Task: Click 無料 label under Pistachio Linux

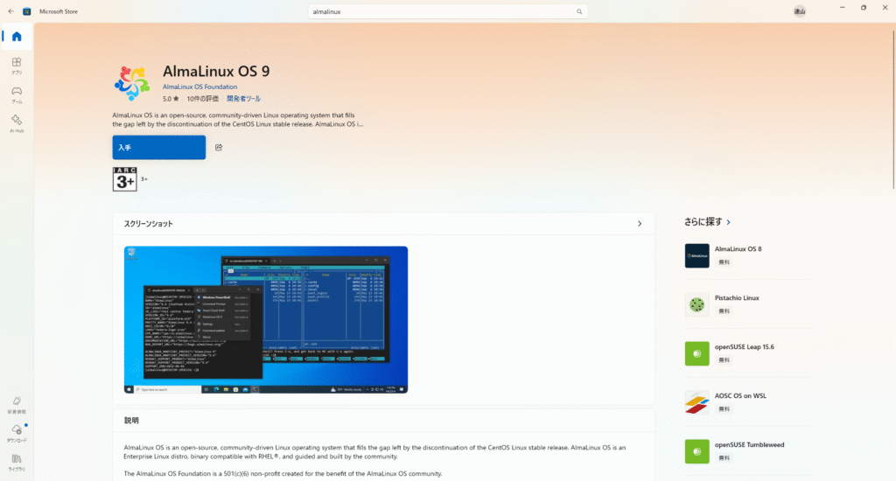Action: (x=724, y=311)
